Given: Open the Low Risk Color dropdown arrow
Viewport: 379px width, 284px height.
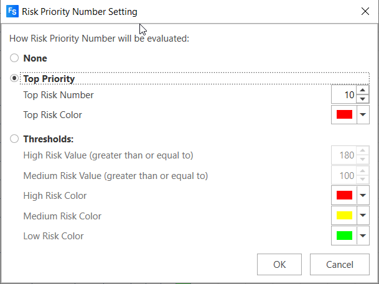Looking at the screenshot, I should pyautogui.click(x=364, y=236).
